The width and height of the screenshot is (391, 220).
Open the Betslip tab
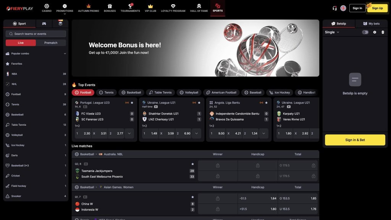tap(339, 23)
